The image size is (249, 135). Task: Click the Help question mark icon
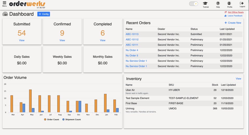tap(218, 4)
